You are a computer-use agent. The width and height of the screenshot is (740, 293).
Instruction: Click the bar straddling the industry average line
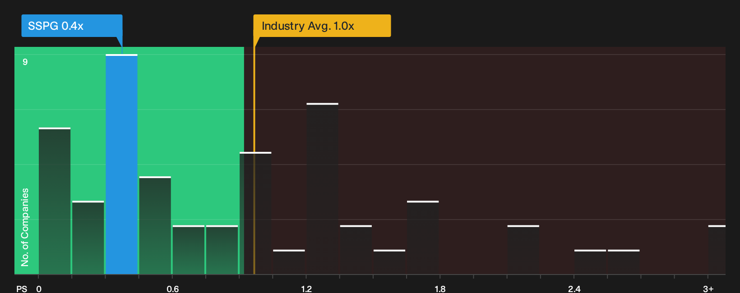[255, 213]
